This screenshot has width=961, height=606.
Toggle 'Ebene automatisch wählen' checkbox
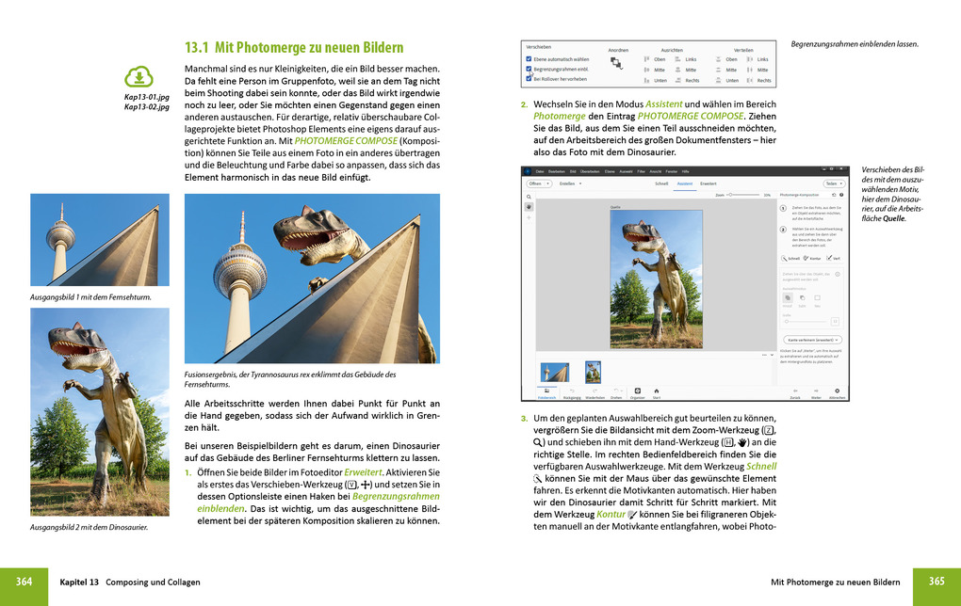pos(529,59)
